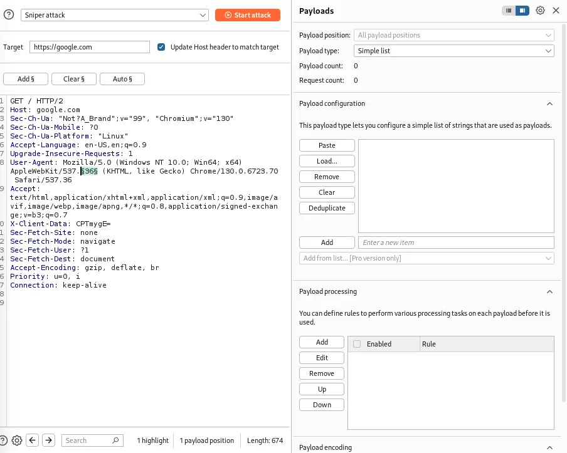
Task: Click the search magnifier icon
Action: point(115,440)
